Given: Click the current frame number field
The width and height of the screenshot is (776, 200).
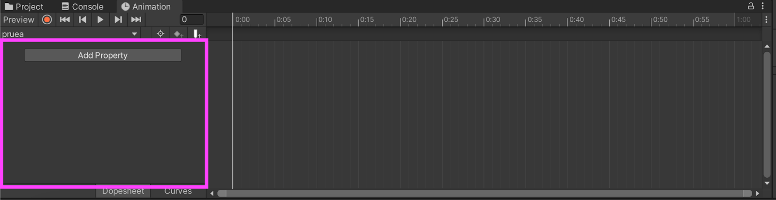Looking at the screenshot, I should pyautogui.click(x=192, y=19).
